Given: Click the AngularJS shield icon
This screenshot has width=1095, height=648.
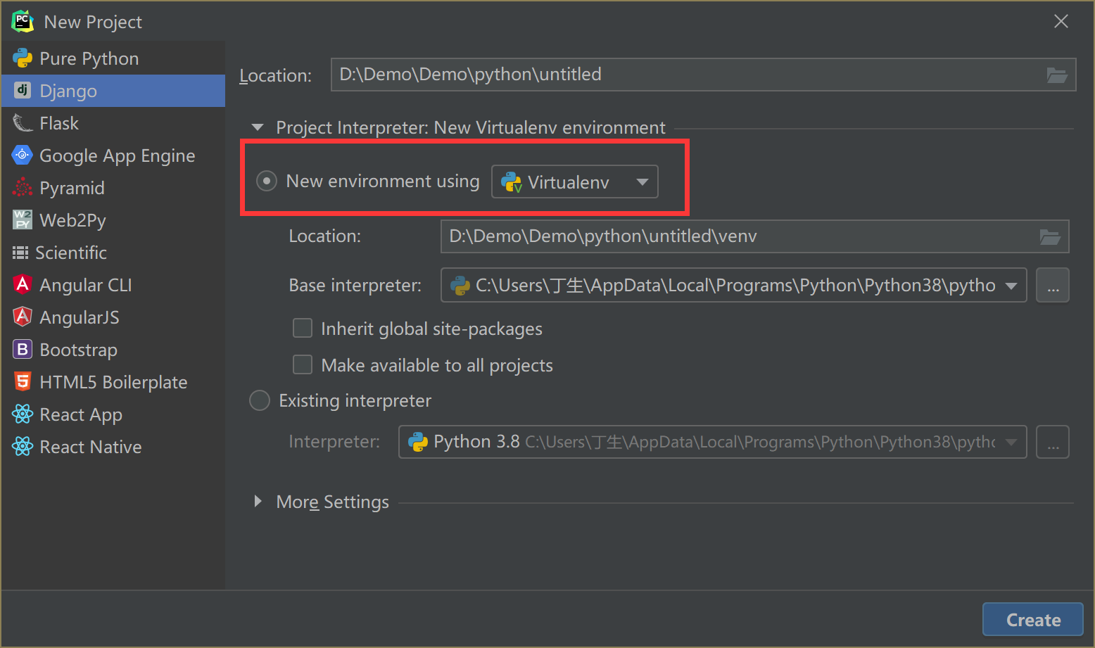Looking at the screenshot, I should pos(23,317).
